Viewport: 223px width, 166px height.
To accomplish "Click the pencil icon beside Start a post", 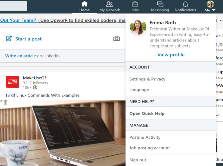I will click(x=9, y=39).
